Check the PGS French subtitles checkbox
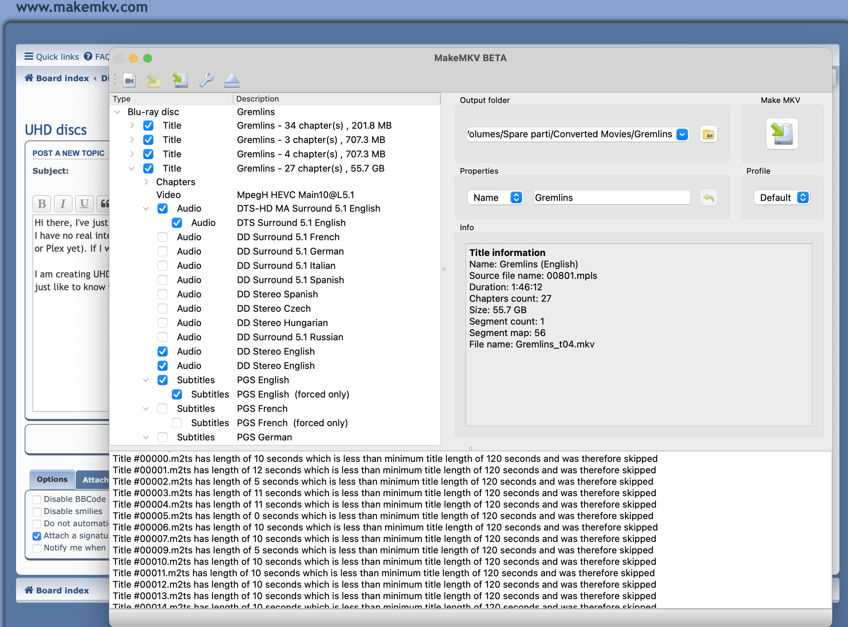This screenshot has width=848, height=627. click(163, 408)
